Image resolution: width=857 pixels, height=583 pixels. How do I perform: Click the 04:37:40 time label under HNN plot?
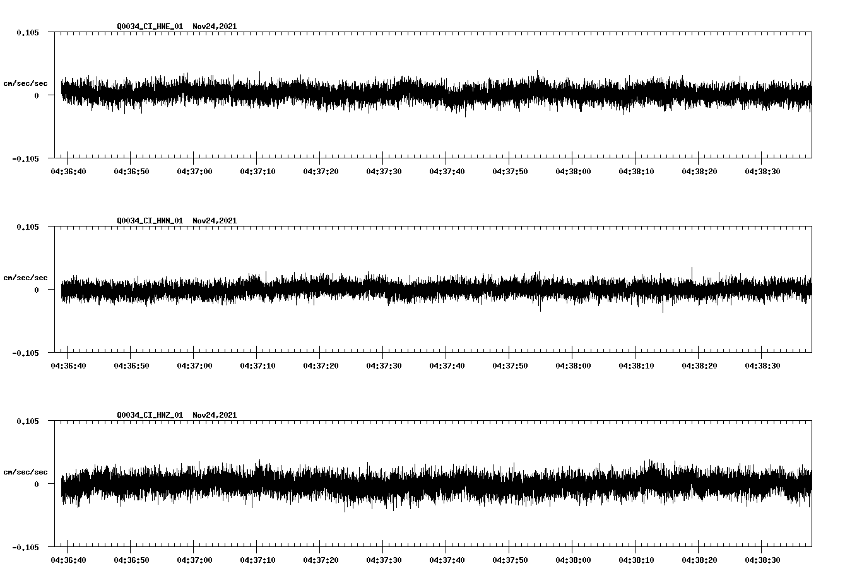click(447, 366)
